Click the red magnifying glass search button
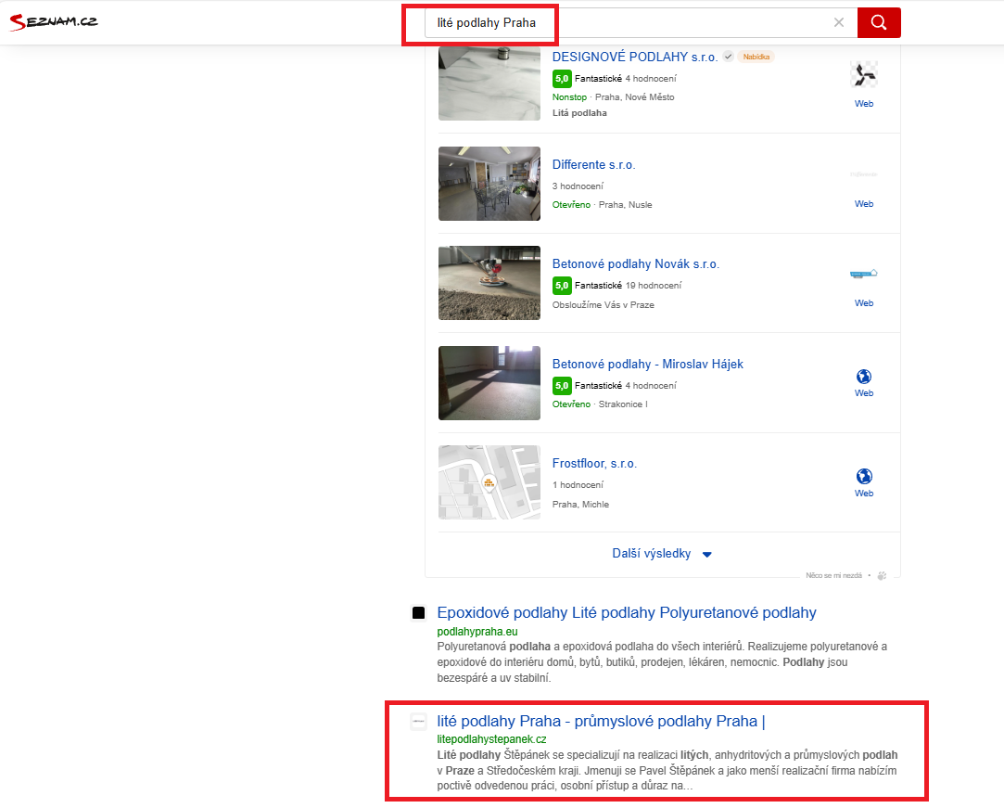This screenshot has height=808, width=1004. 878,22
